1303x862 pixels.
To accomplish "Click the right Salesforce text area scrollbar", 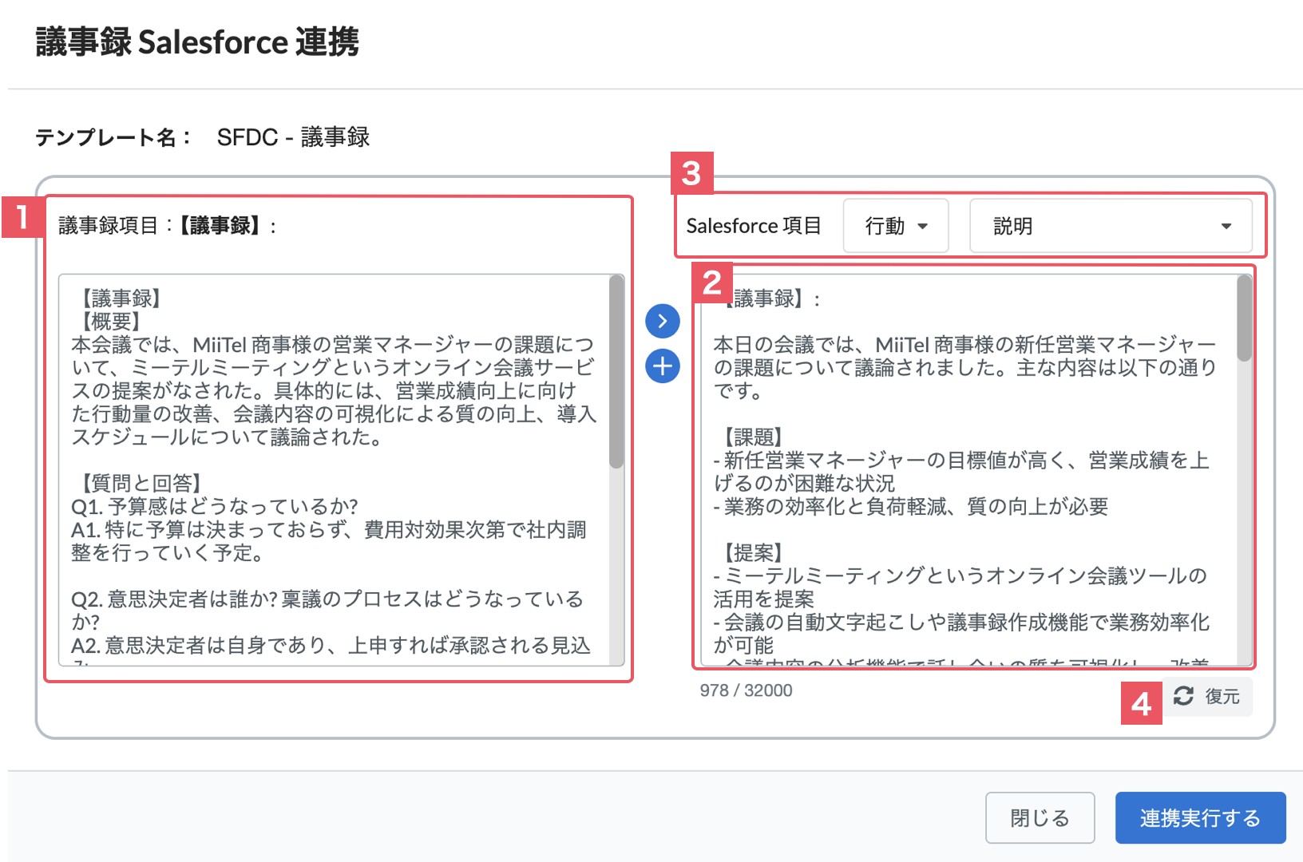I will point(1245,318).
